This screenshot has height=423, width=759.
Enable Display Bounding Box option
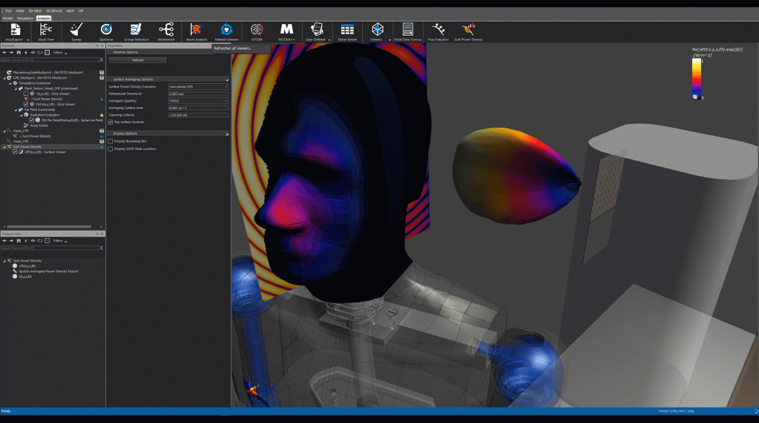click(x=111, y=141)
